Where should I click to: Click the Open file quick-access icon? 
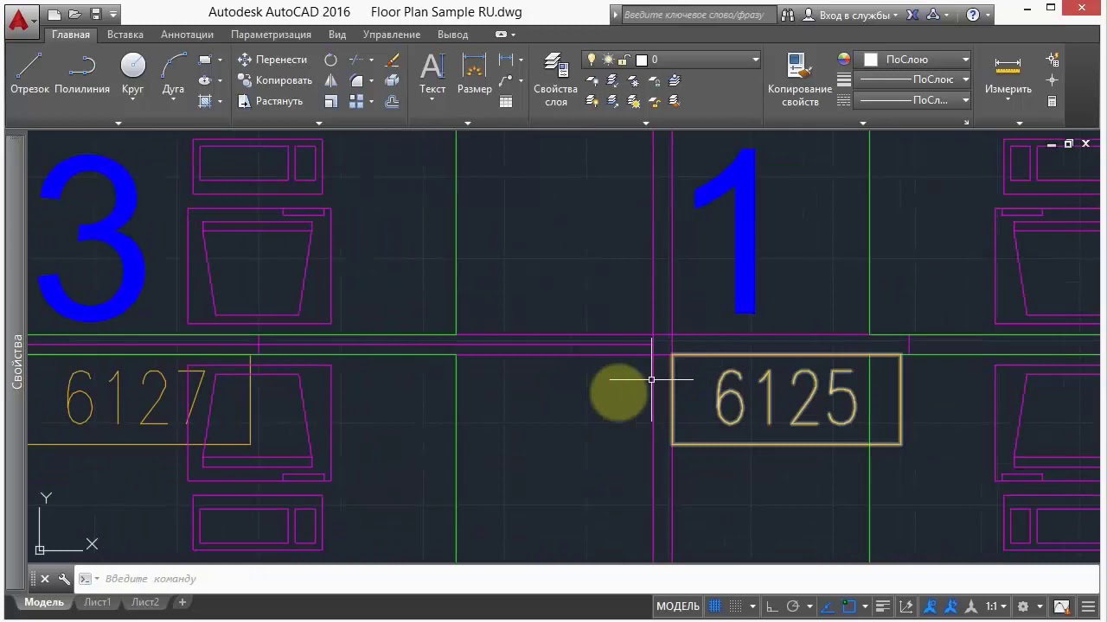tap(75, 14)
